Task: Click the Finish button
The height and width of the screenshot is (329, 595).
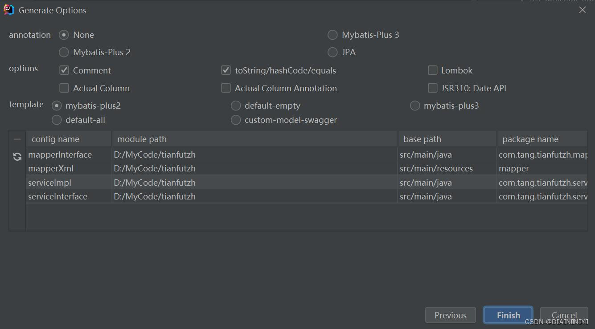Action: pos(508,315)
